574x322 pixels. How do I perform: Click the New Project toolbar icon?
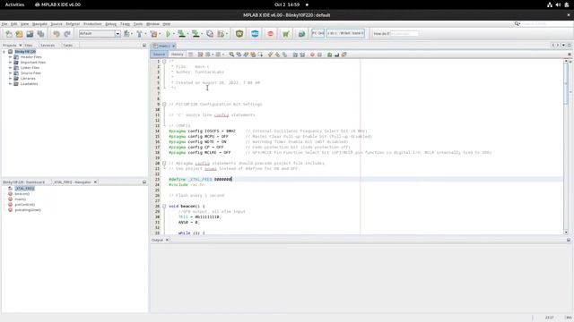point(19,34)
